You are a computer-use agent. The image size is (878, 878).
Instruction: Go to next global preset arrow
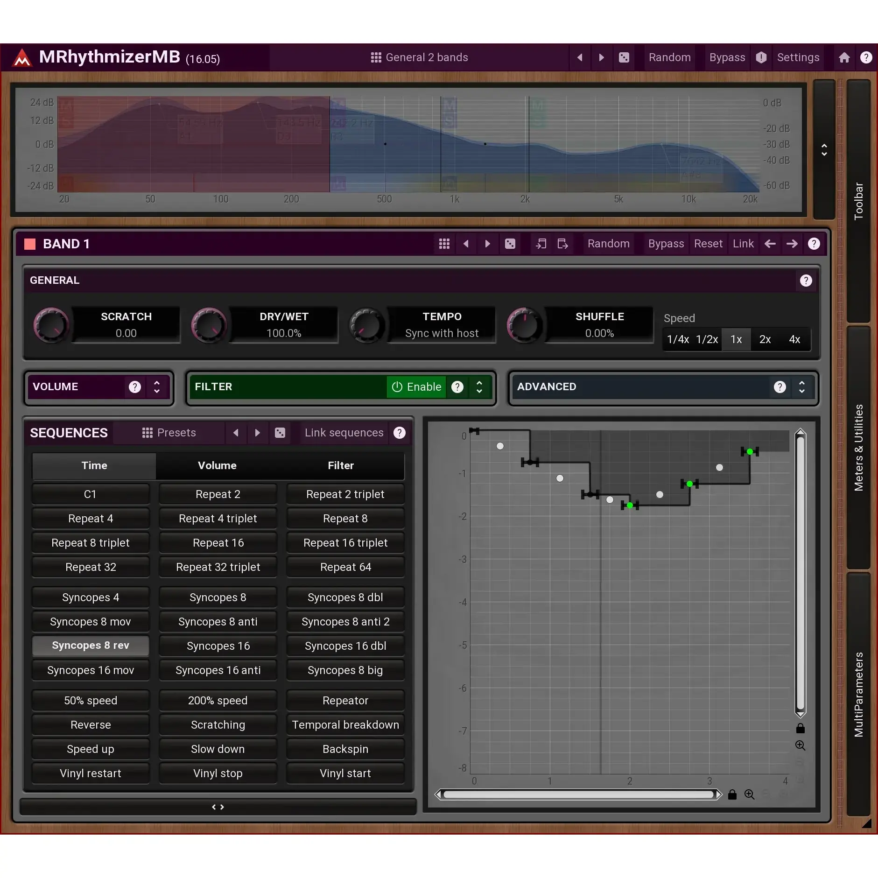pos(602,57)
